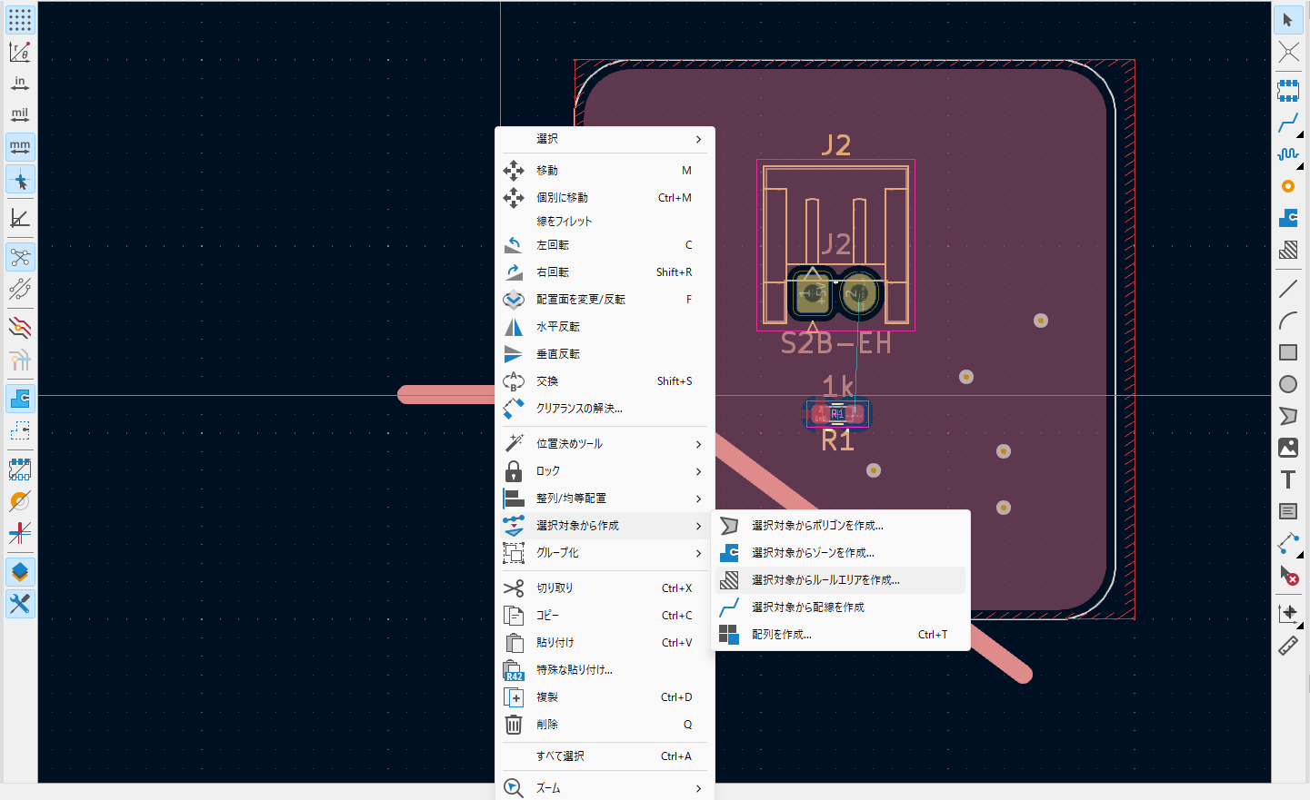
Task: Choose the add text tool
Action: (x=1288, y=479)
